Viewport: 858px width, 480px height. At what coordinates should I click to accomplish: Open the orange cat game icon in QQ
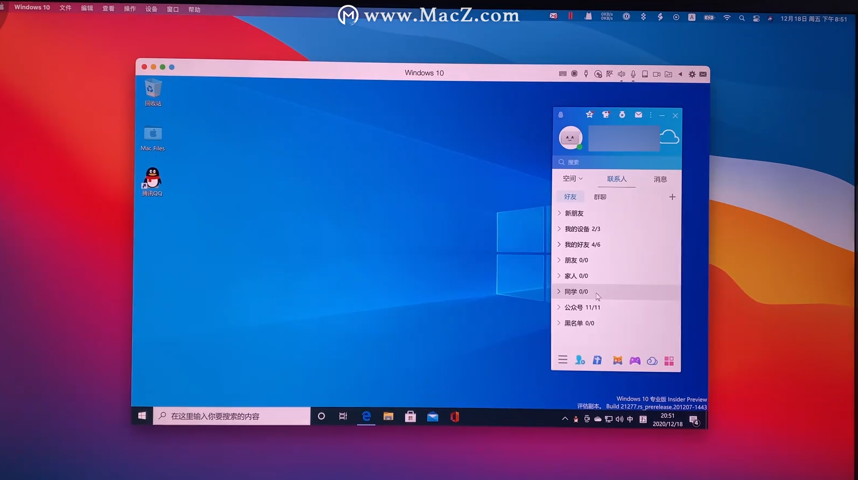click(x=618, y=361)
